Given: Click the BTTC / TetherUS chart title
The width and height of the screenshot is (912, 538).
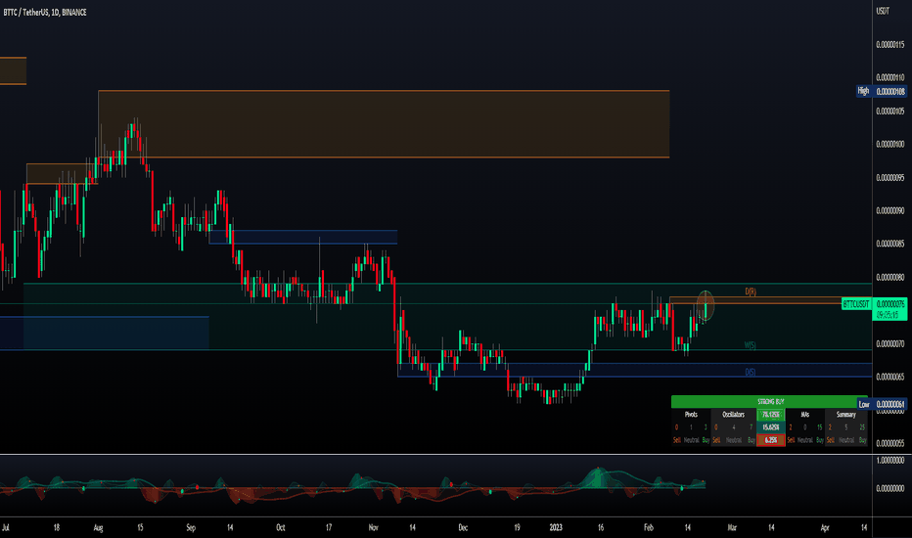Looking at the screenshot, I should 45,12.
